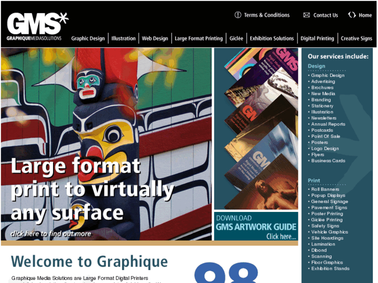The width and height of the screenshot is (378, 283).
Task: Click the circular arrows icon beside Home
Action: click(351, 15)
